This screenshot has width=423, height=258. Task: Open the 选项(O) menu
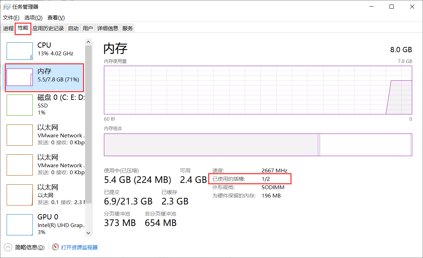(x=33, y=17)
